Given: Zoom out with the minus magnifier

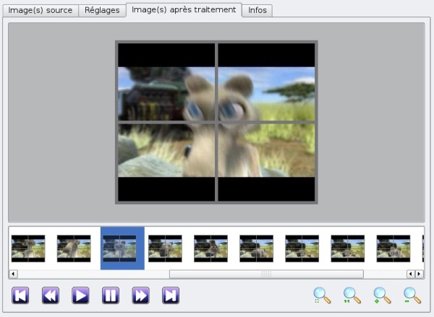Looking at the screenshot, I should coord(412,295).
